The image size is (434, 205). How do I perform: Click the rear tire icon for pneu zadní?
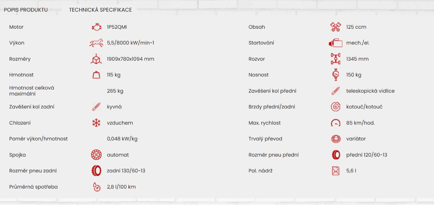[96, 171]
